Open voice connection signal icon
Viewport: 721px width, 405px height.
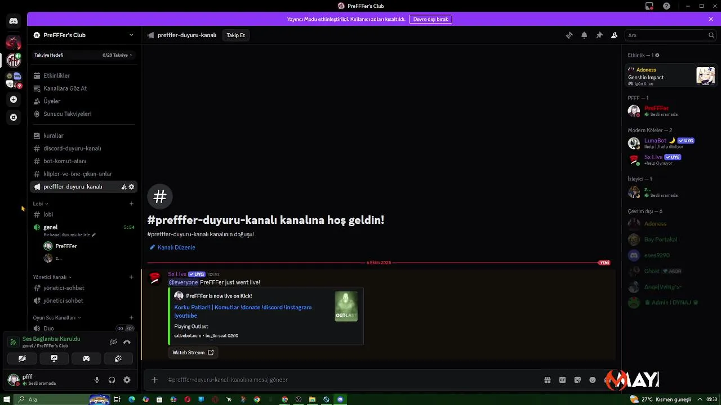[13, 342]
